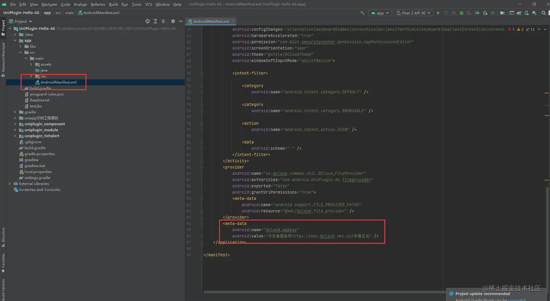The width and height of the screenshot is (550, 301).
Task: Click Attach Debugger to Android Process icon
Action: [x=485, y=13]
